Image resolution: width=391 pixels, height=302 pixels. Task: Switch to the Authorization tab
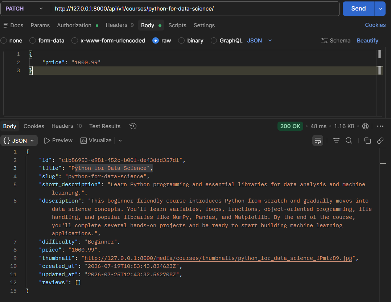click(x=78, y=25)
